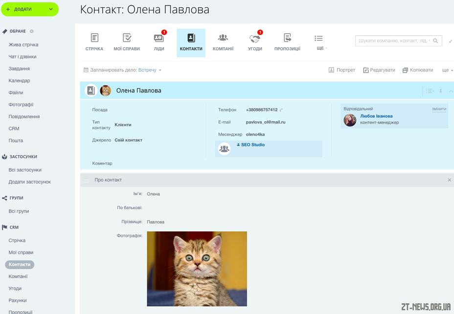Click Олена Павлова's cat avatar in header

(x=106, y=90)
